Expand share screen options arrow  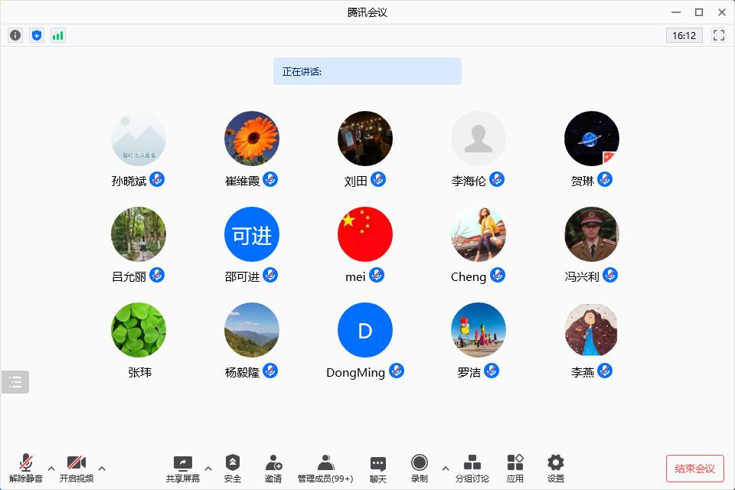(208, 469)
